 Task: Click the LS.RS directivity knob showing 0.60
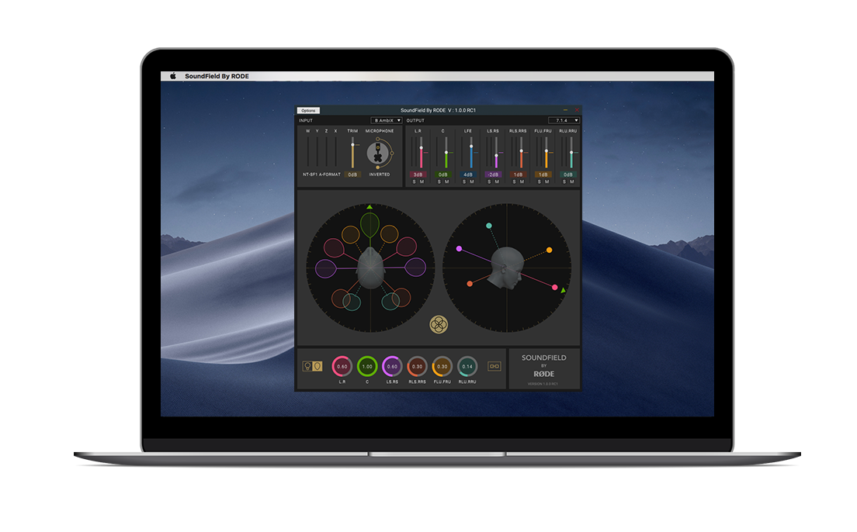tap(393, 367)
